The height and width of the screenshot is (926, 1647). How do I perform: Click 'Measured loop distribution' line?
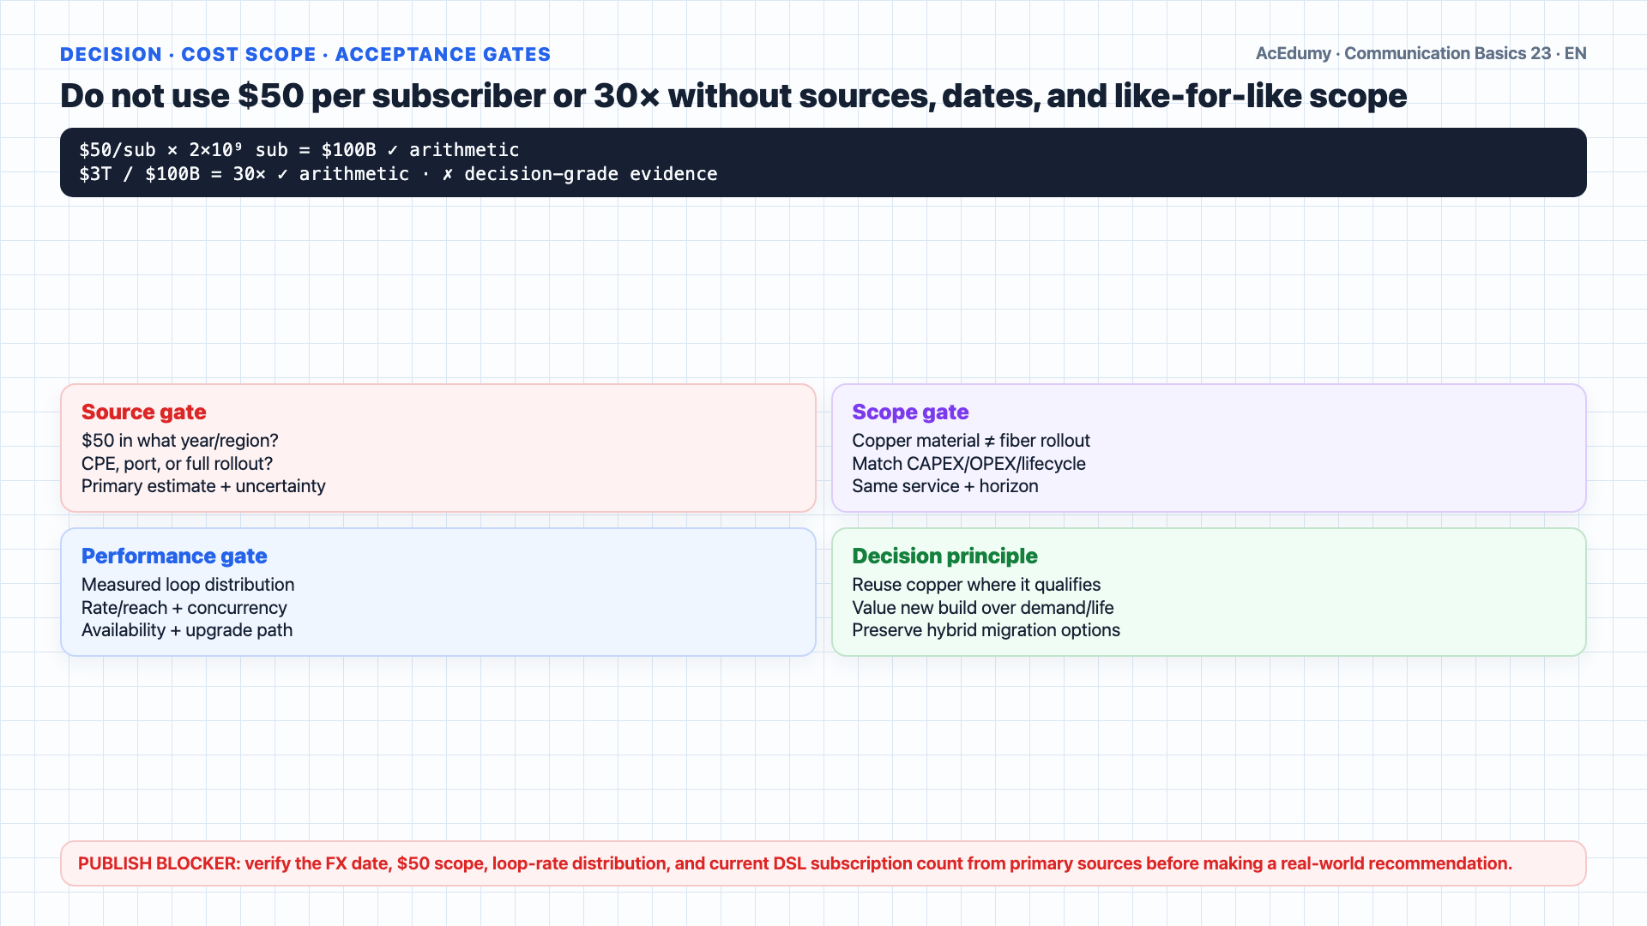point(188,585)
